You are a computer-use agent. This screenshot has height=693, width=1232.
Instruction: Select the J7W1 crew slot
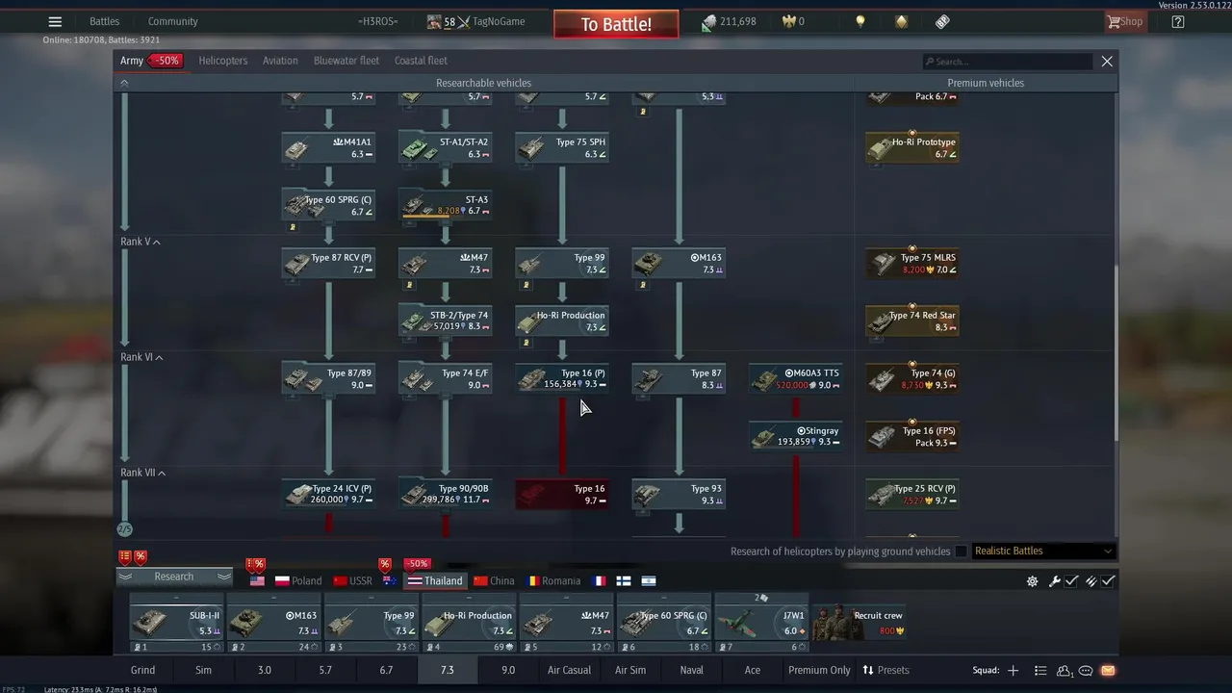tap(760, 623)
